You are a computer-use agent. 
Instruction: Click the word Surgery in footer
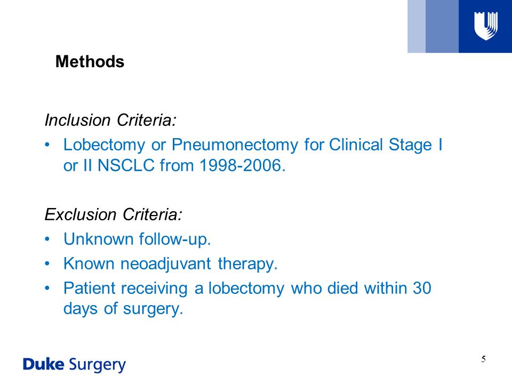point(97,365)
